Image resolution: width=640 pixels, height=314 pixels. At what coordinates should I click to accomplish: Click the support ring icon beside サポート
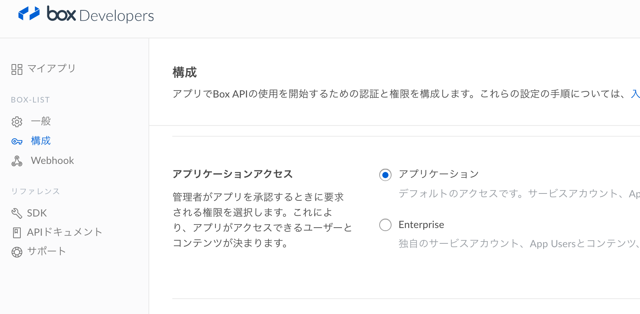click(x=16, y=251)
